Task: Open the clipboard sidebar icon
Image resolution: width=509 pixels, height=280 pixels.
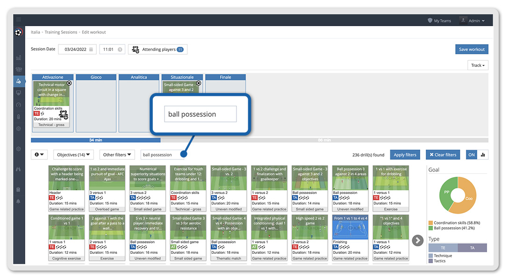Action: point(19,189)
